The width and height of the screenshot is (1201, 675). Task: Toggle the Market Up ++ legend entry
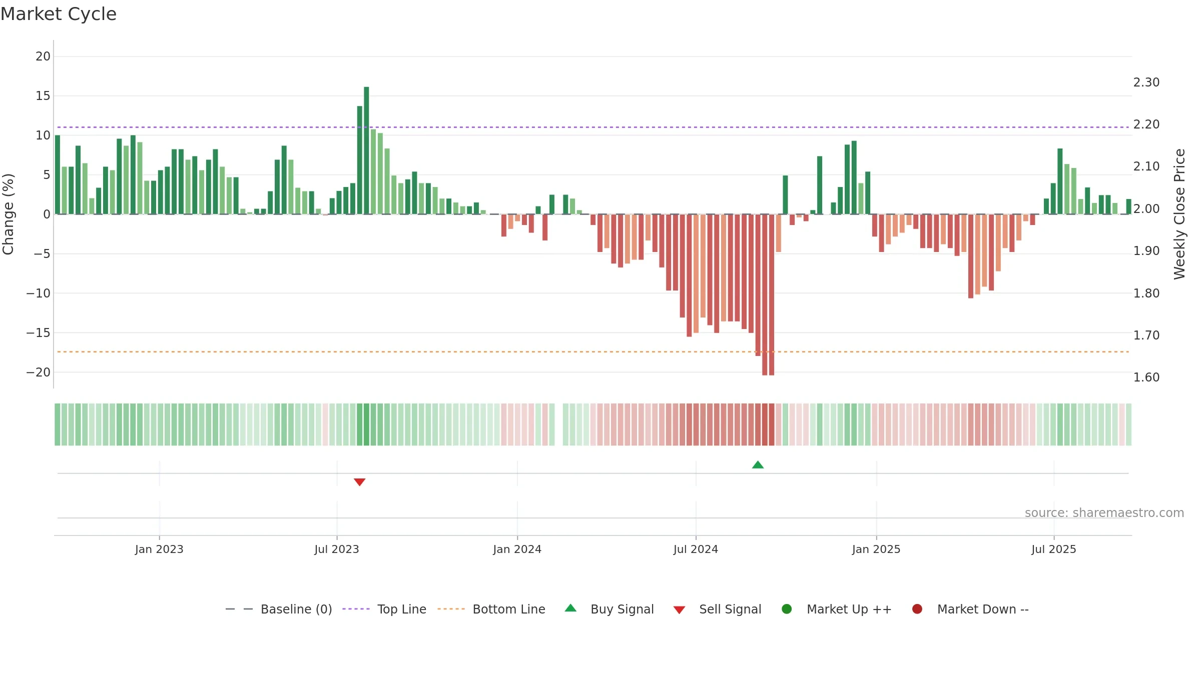[x=836, y=609]
